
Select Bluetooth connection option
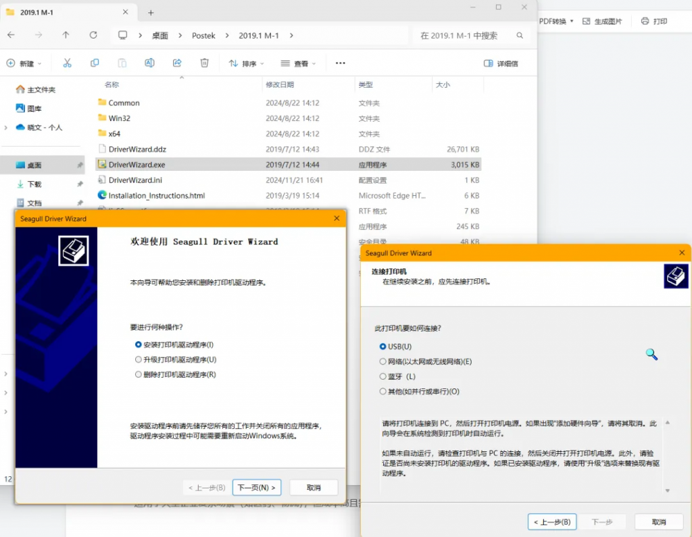(x=397, y=377)
